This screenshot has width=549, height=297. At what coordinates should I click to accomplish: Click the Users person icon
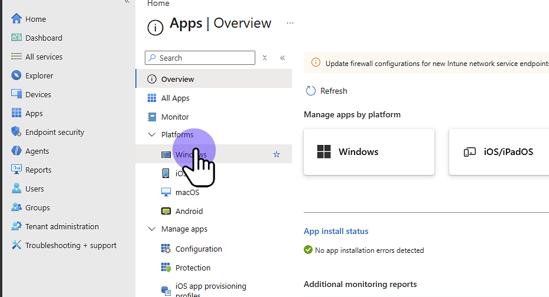pyautogui.click(x=16, y=188)
